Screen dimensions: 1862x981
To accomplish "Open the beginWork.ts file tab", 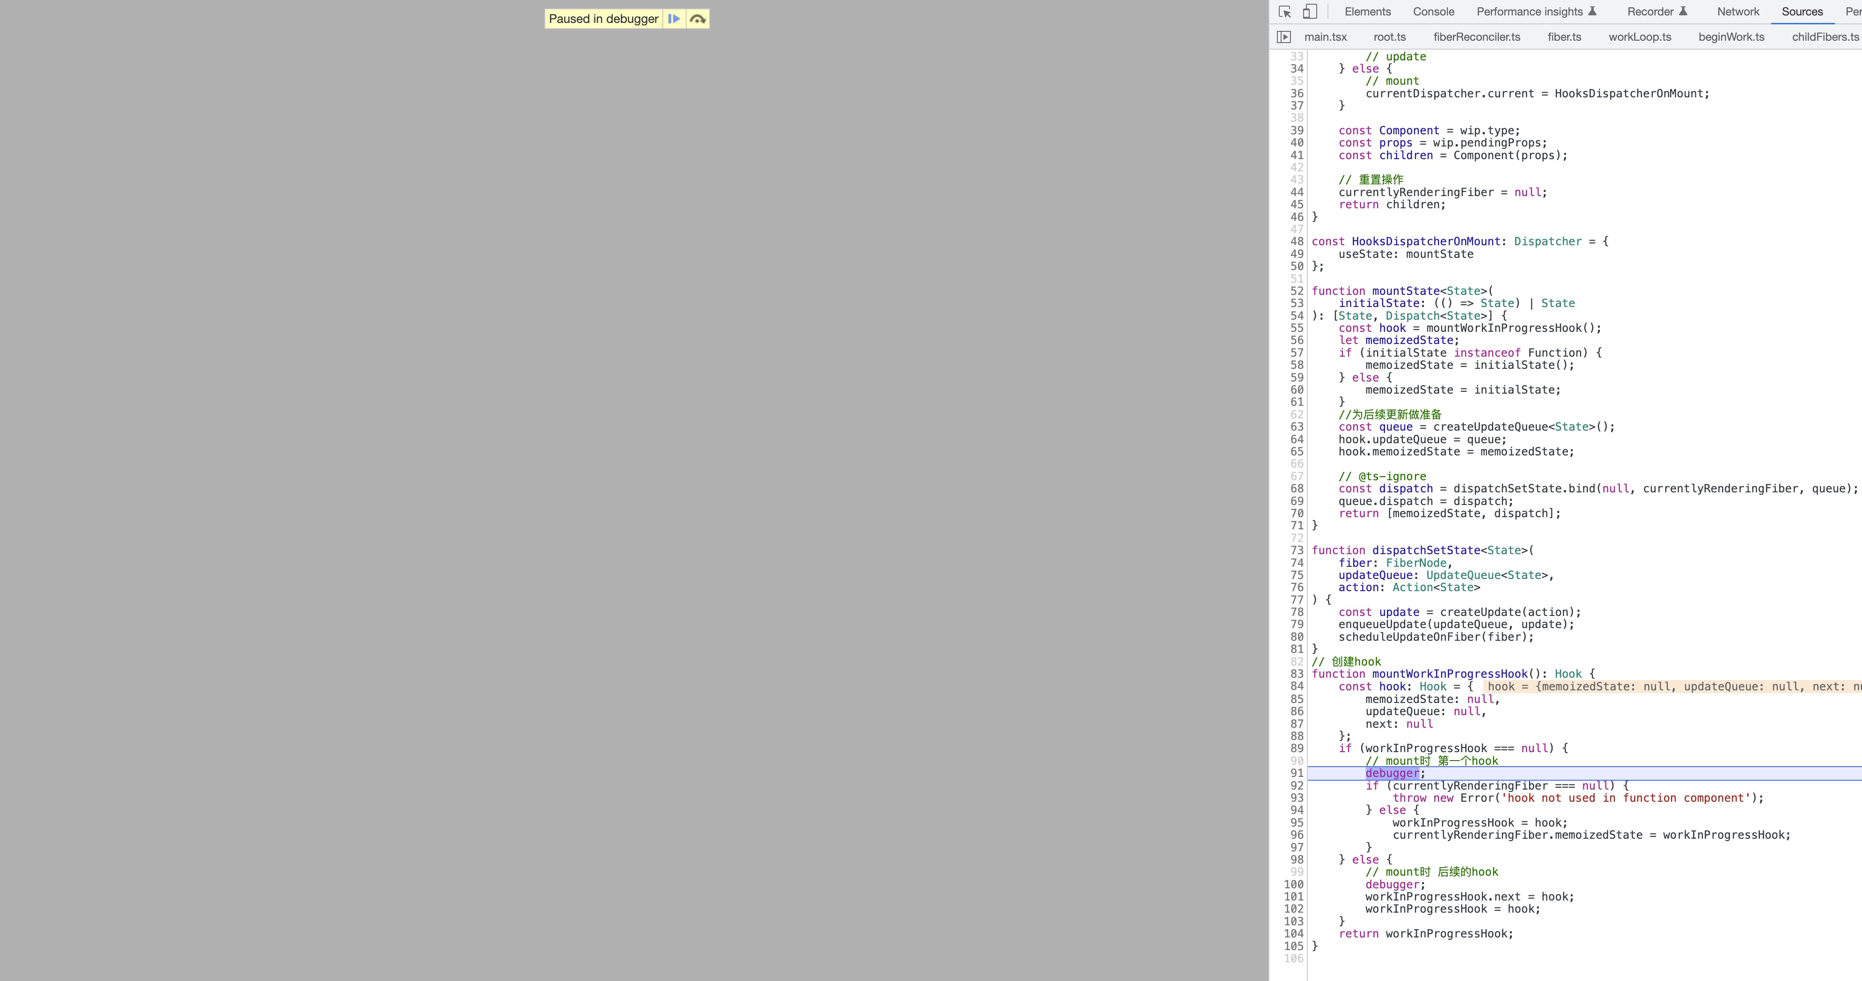I will pos(1731,37).
